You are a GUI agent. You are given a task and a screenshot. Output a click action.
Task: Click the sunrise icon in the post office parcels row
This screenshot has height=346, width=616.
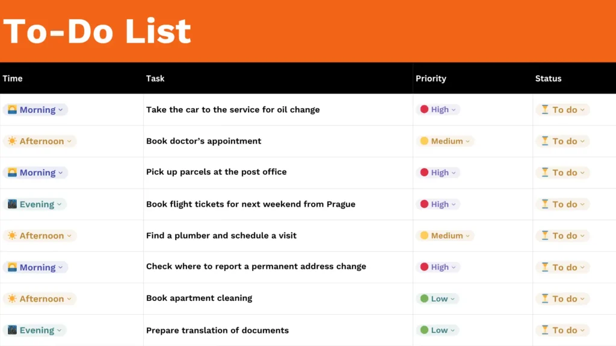click(x=12, y=172)
